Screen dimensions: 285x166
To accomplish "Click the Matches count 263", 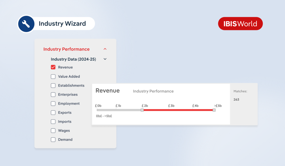I will (236, 100).
